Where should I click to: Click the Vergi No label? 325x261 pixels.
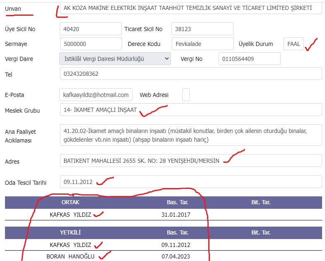pos(191,59)
